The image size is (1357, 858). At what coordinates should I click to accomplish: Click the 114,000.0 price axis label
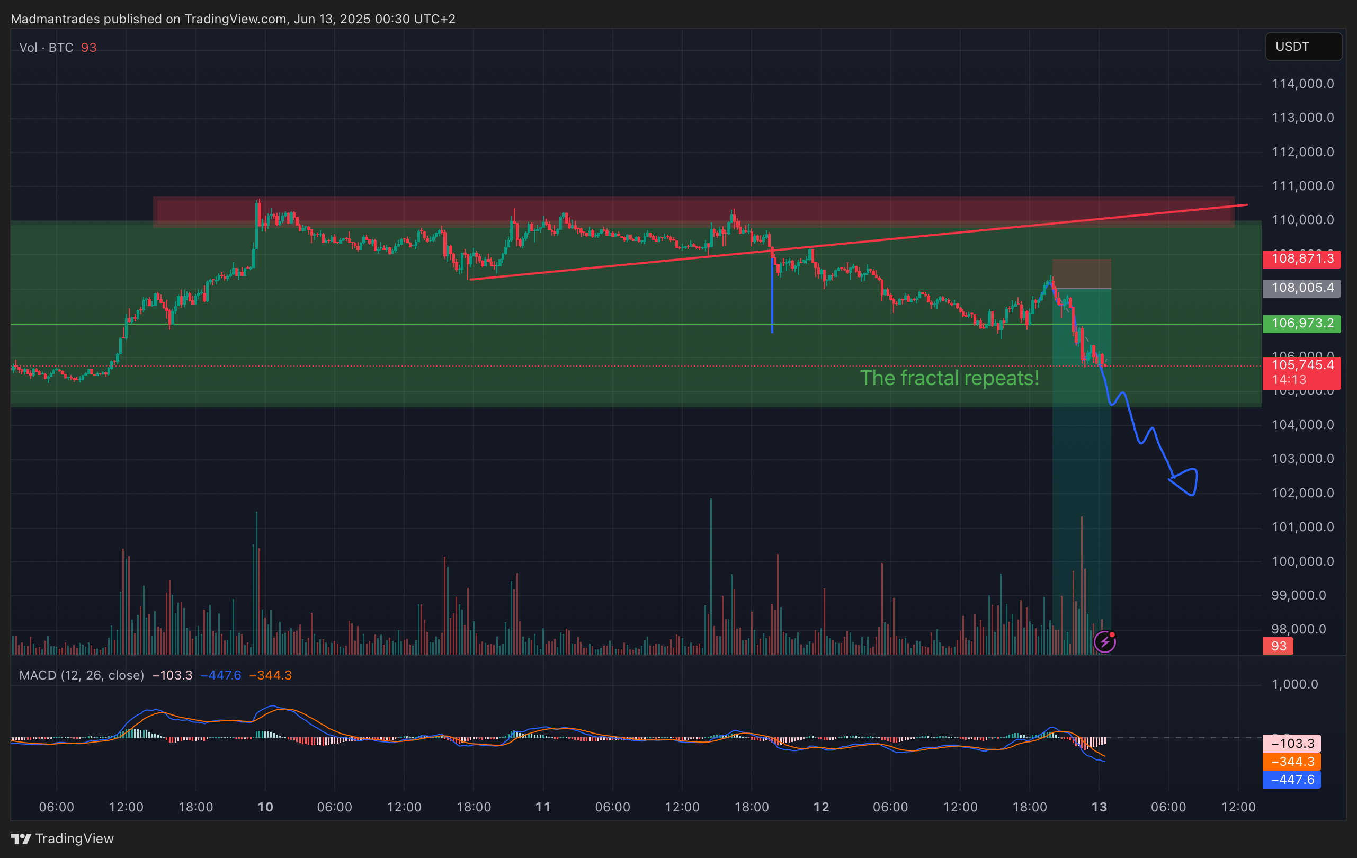tap(1303, 84)
